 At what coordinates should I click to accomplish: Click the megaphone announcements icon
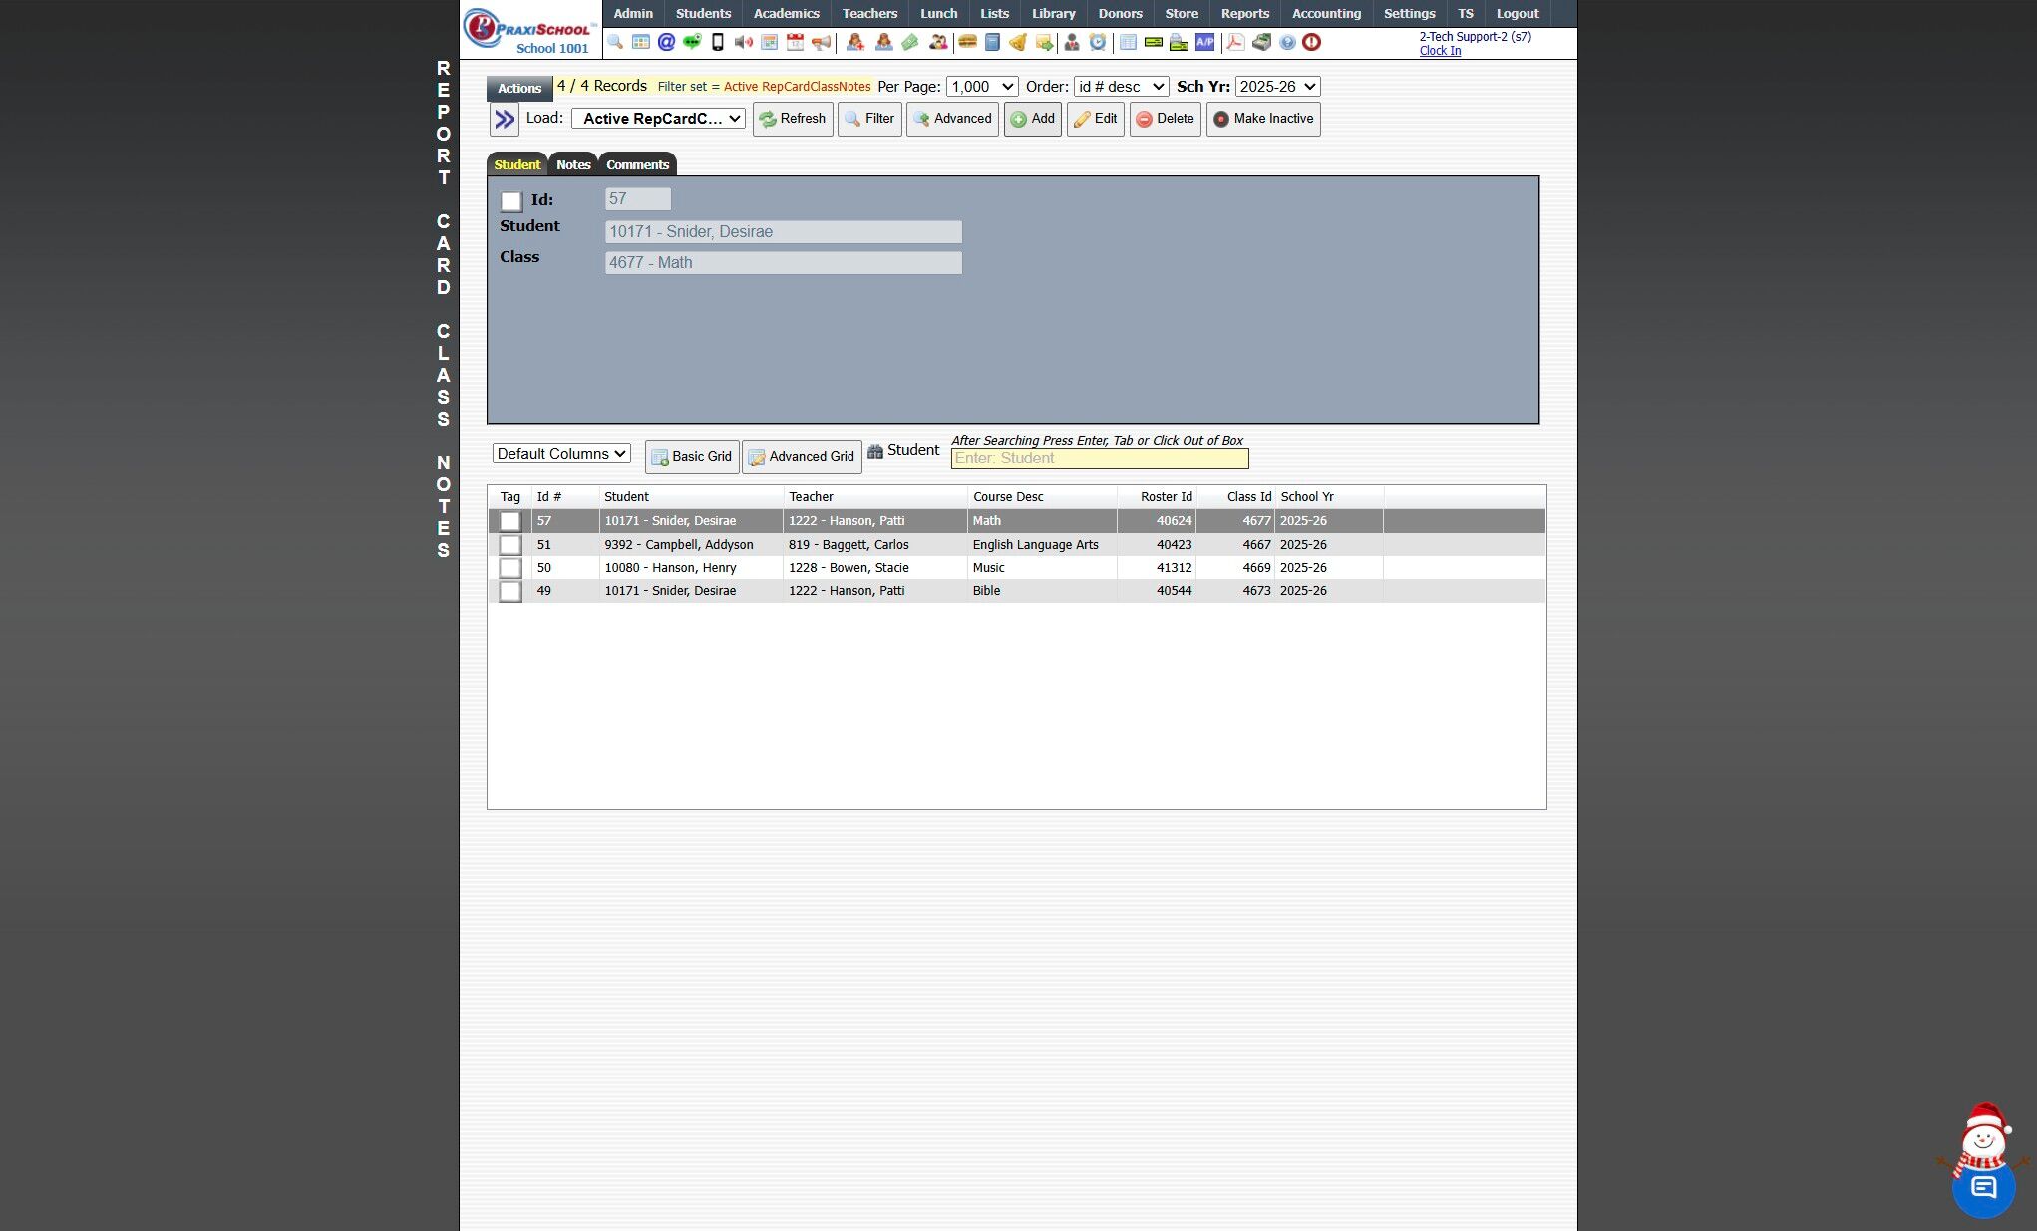tap(821, 42)
